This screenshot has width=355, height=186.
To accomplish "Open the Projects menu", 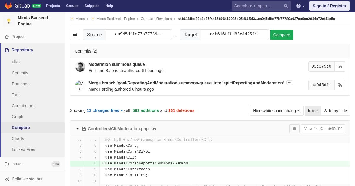I will pos(53,6).
